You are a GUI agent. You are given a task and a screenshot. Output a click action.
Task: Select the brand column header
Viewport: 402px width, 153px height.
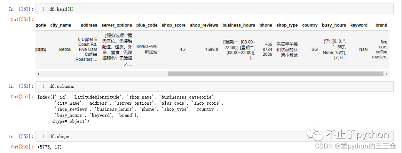coord(381,25)
